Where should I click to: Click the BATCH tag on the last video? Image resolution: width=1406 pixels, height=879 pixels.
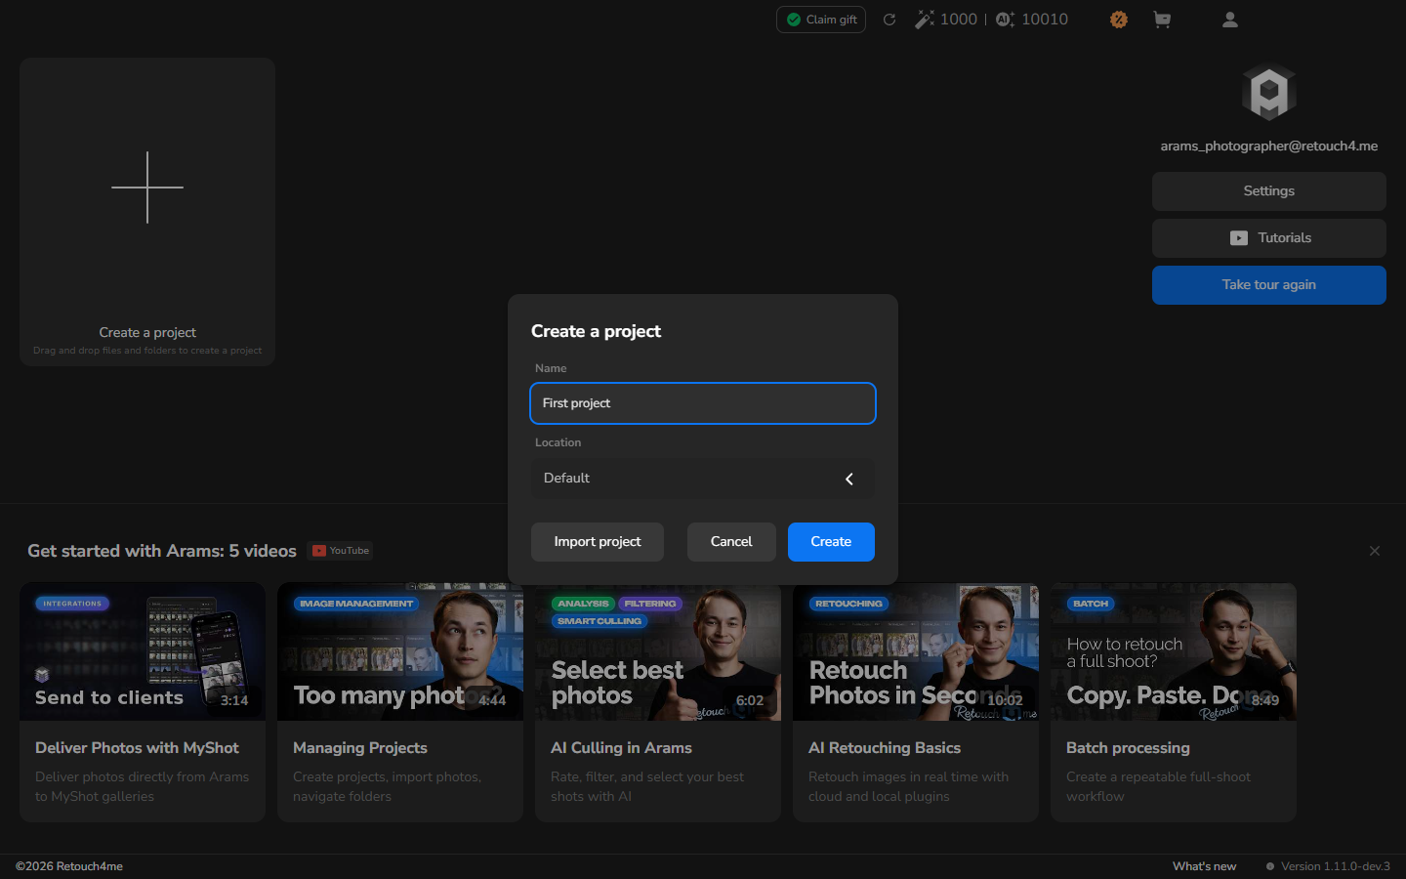pos(1091,604)
